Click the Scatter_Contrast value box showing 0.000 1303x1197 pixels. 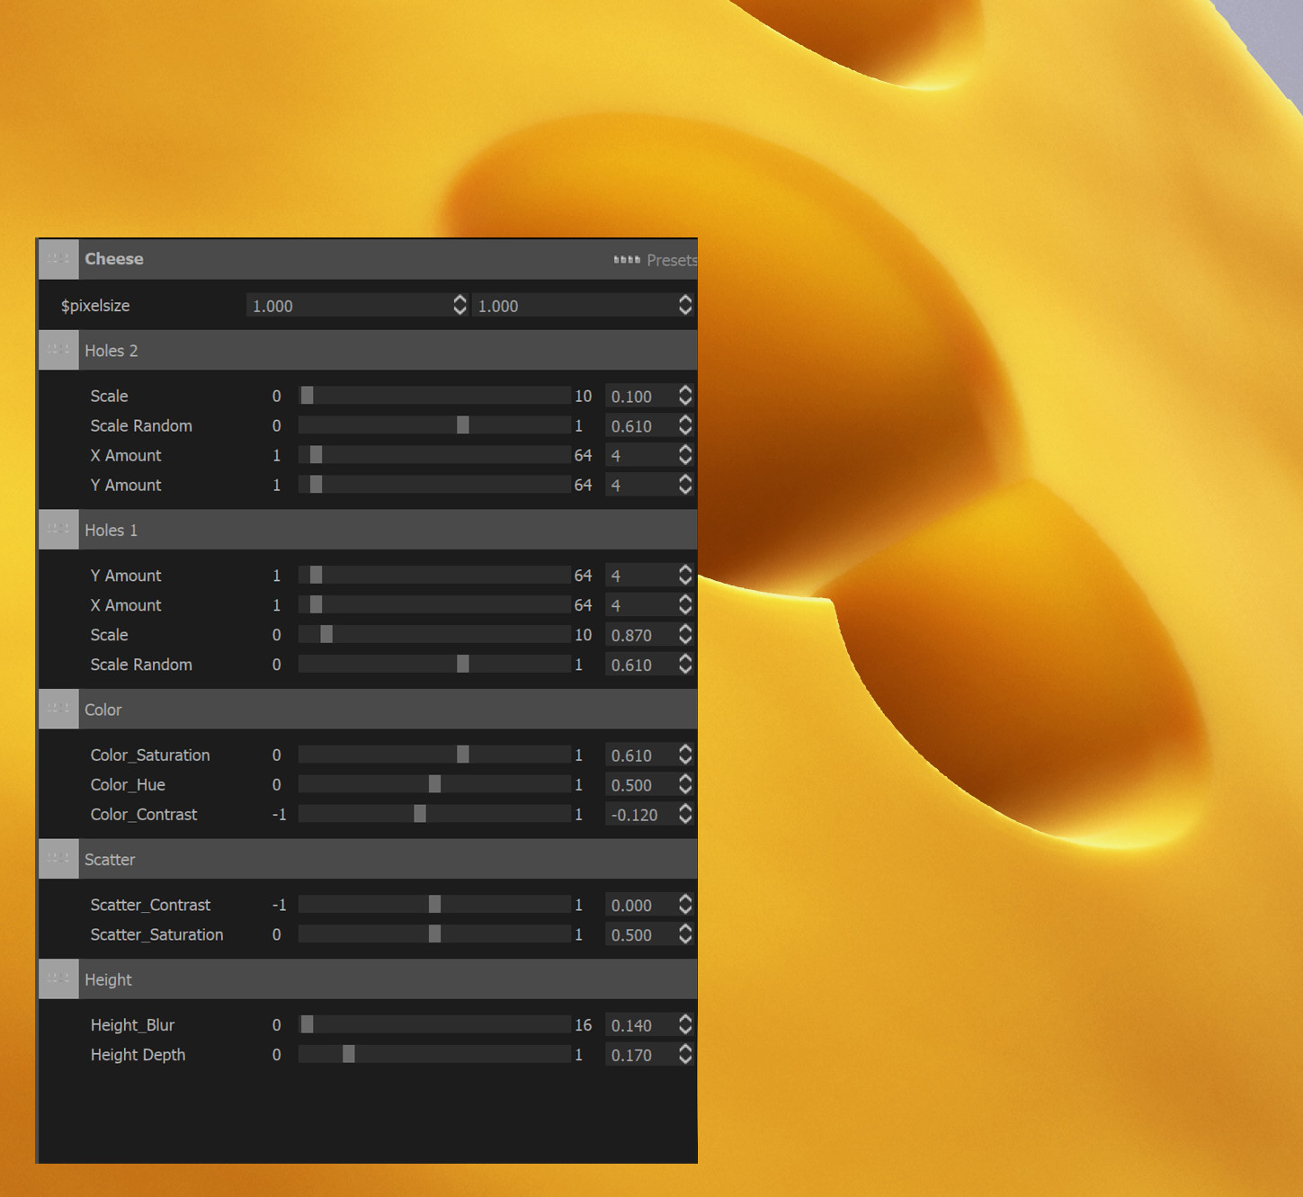pos(635,905)
